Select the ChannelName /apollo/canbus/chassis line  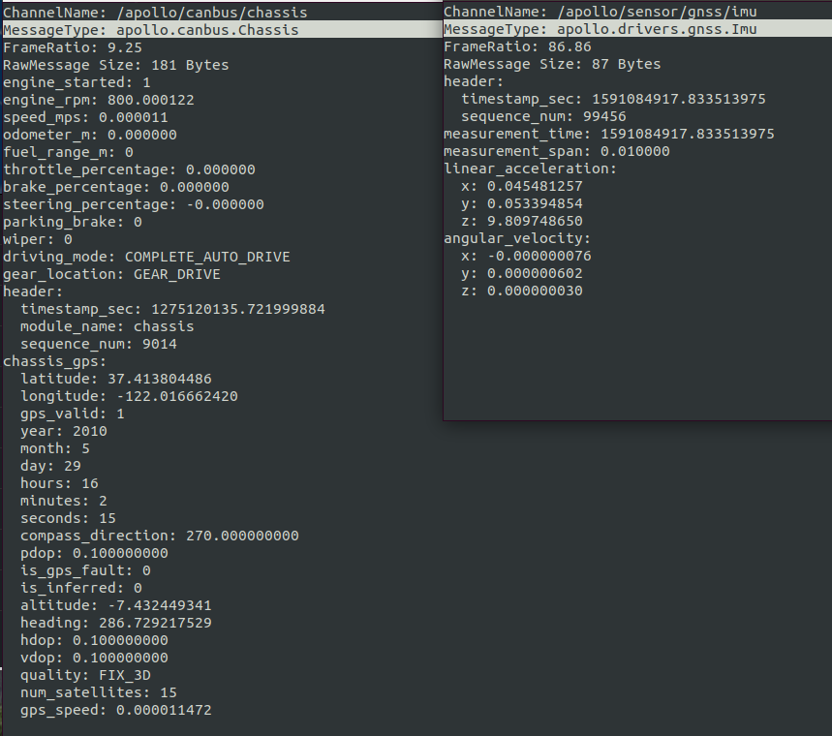(155, 13)
